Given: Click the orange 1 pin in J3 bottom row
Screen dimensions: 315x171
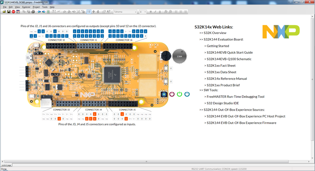Looking at the screenshot, I should click(x=59, y=119).
